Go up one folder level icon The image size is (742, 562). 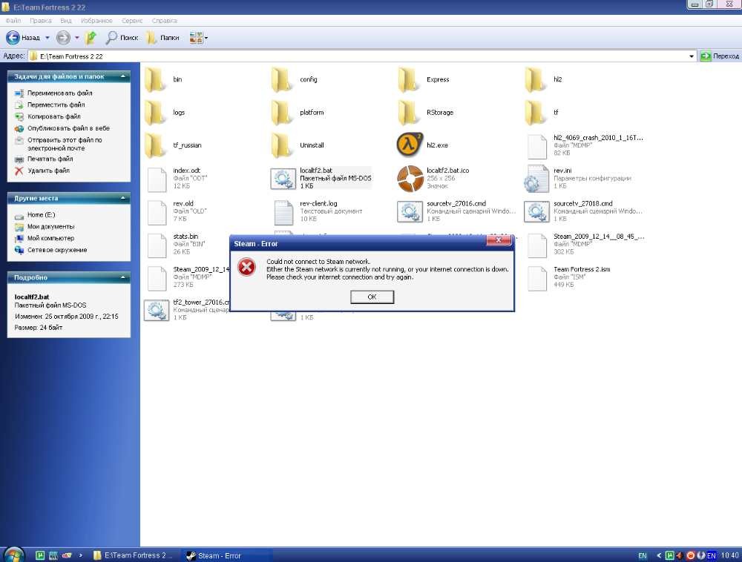91,37
